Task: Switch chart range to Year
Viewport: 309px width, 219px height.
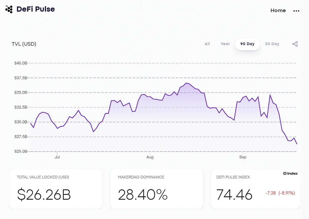Action: pos(225,44)
